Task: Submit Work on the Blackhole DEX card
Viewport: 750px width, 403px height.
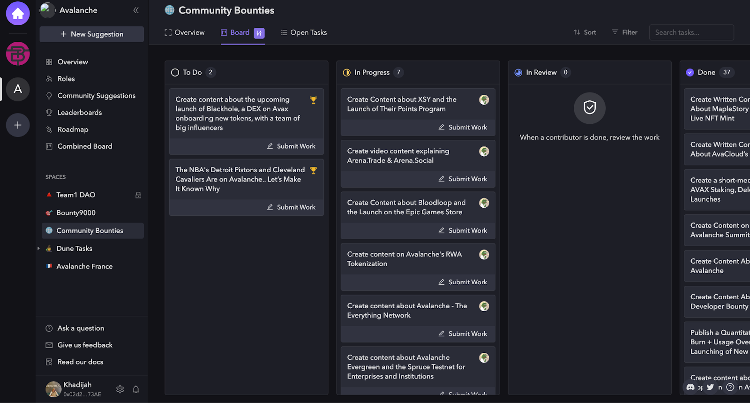Action: coord(291,146)
